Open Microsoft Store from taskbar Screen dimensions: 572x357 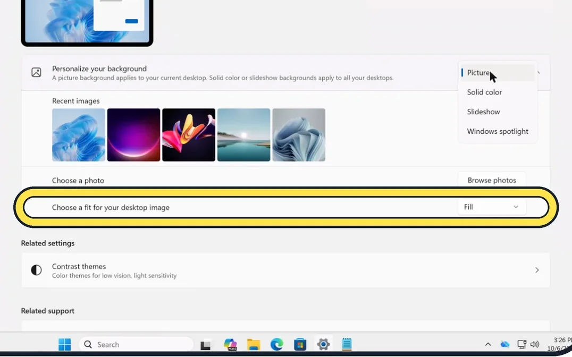pos(300,344)
